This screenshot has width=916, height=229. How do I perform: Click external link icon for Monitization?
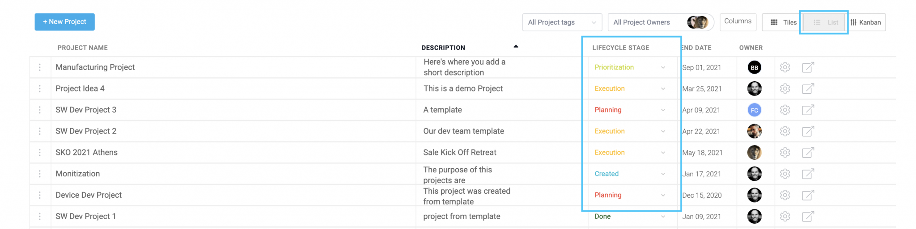(x=808, y=174)
